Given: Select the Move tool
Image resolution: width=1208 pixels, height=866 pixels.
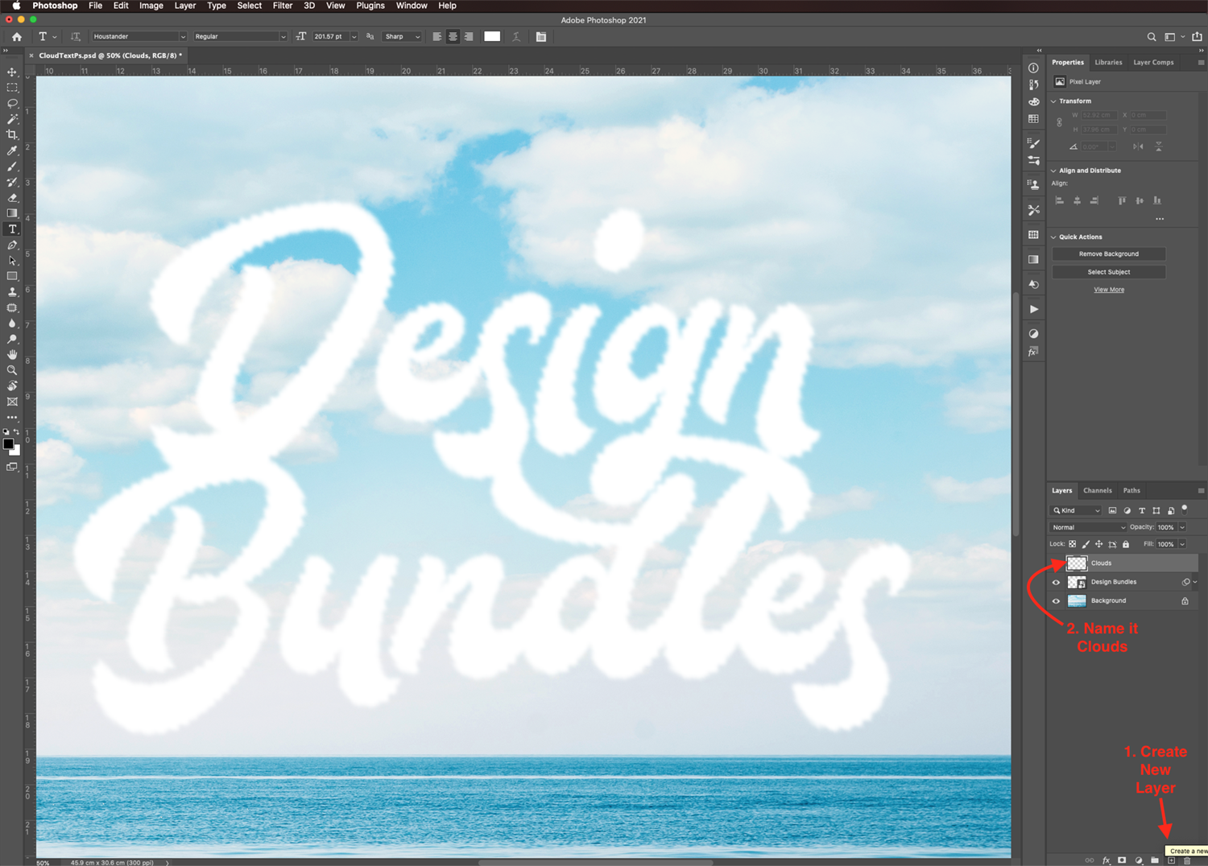Looking at the screenshot, I should point(12,72).
